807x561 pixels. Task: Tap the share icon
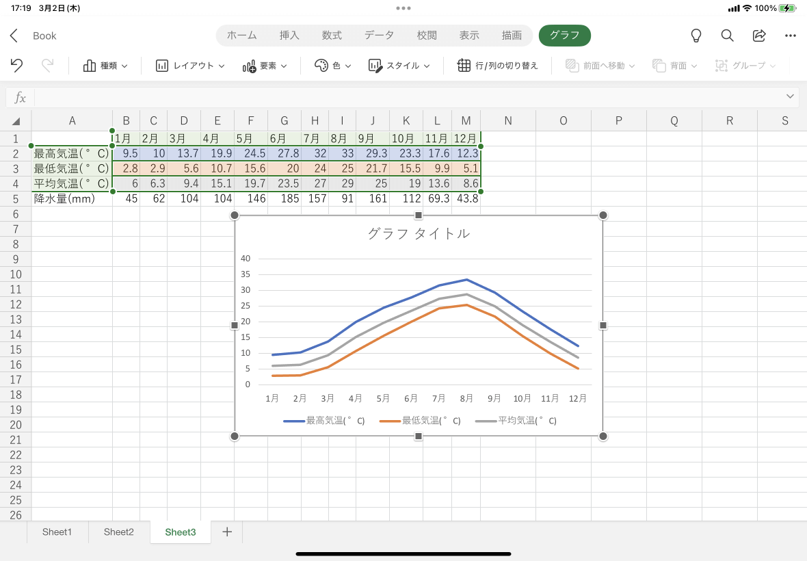(759, 36)
